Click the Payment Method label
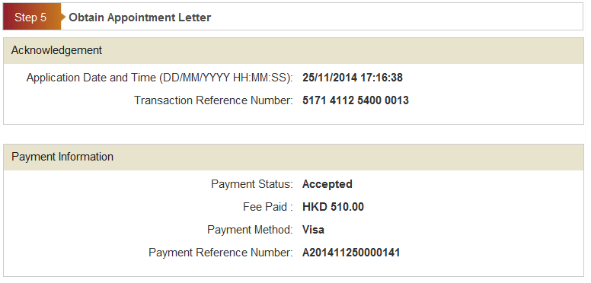Image resolution: width=591 pixels, height=283 pixels. [250, 230]
